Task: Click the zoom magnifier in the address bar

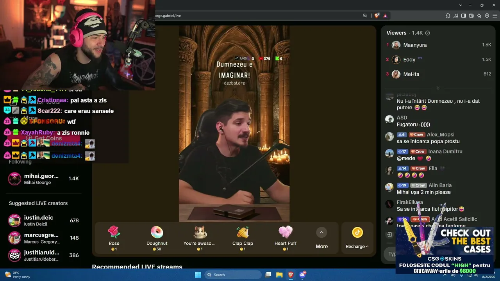Action: [x=365, y=16]
